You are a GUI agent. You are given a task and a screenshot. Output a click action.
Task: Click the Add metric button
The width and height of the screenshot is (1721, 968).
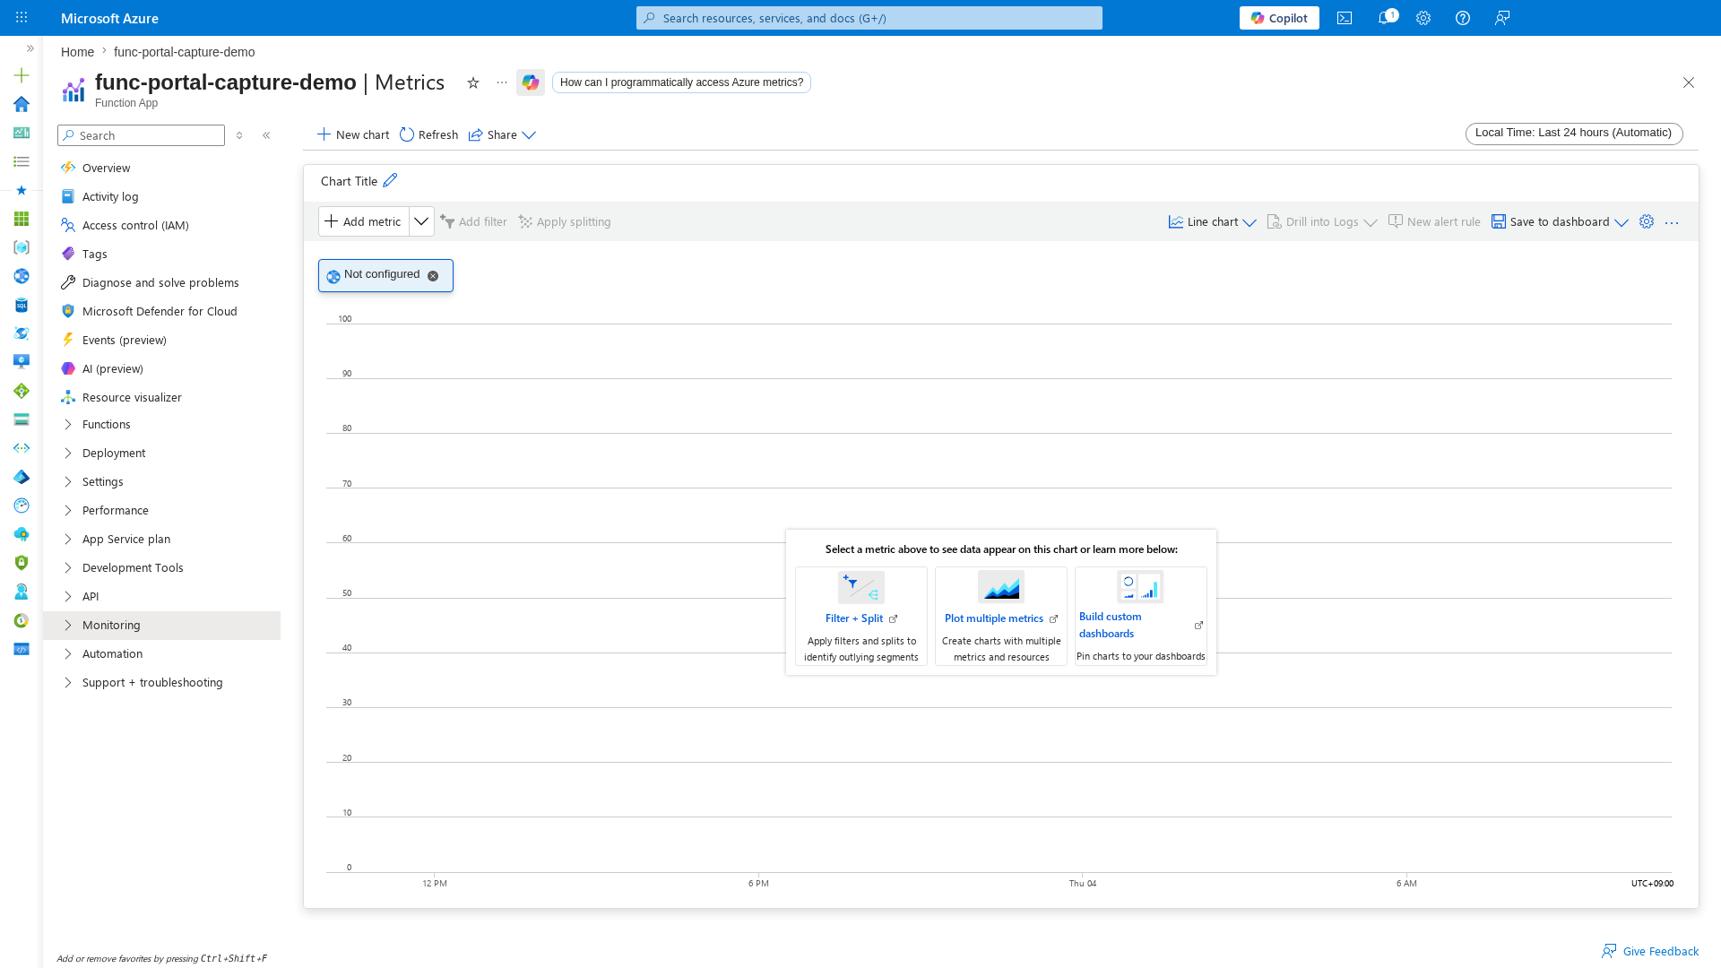pos(364,221)
